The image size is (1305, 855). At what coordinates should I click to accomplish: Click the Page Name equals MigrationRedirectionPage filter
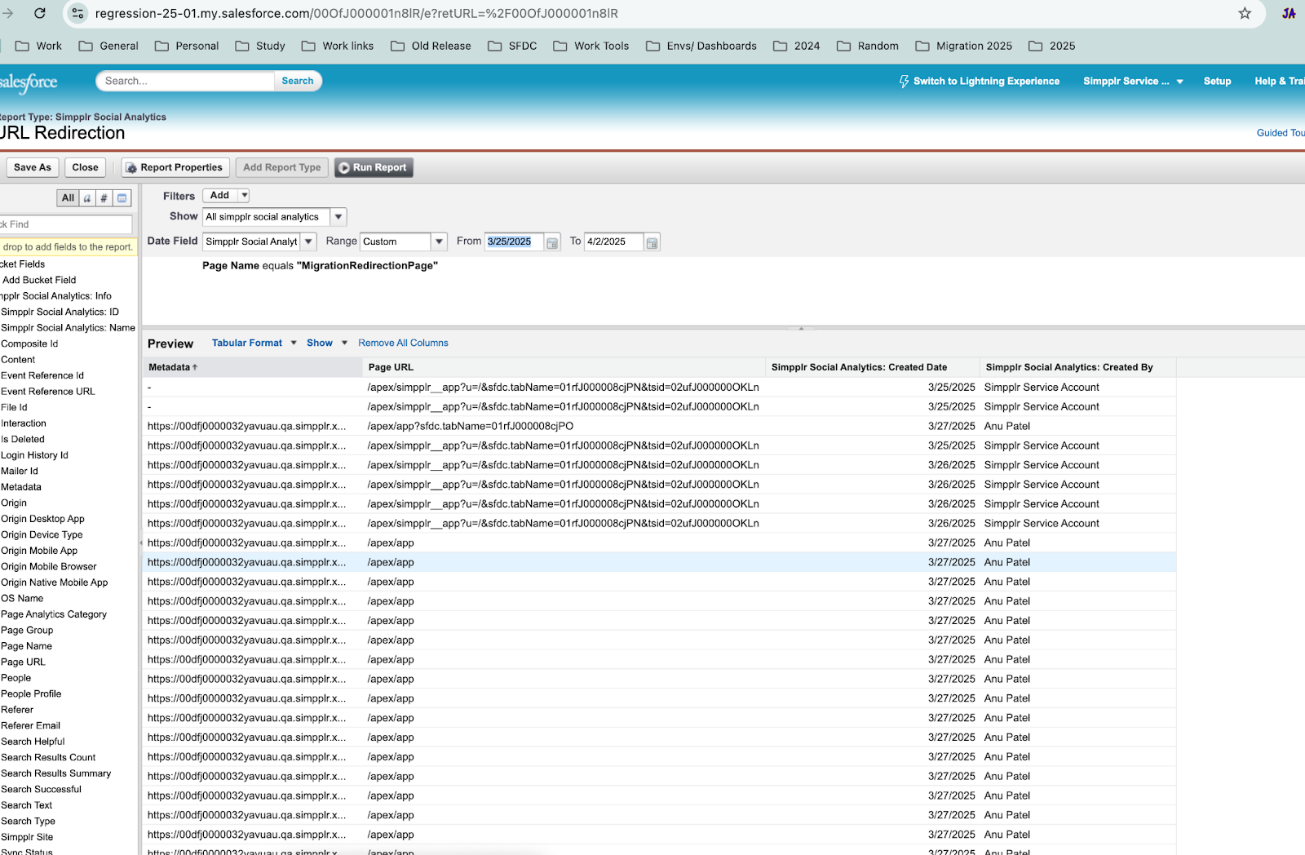[x=320, y=266]
